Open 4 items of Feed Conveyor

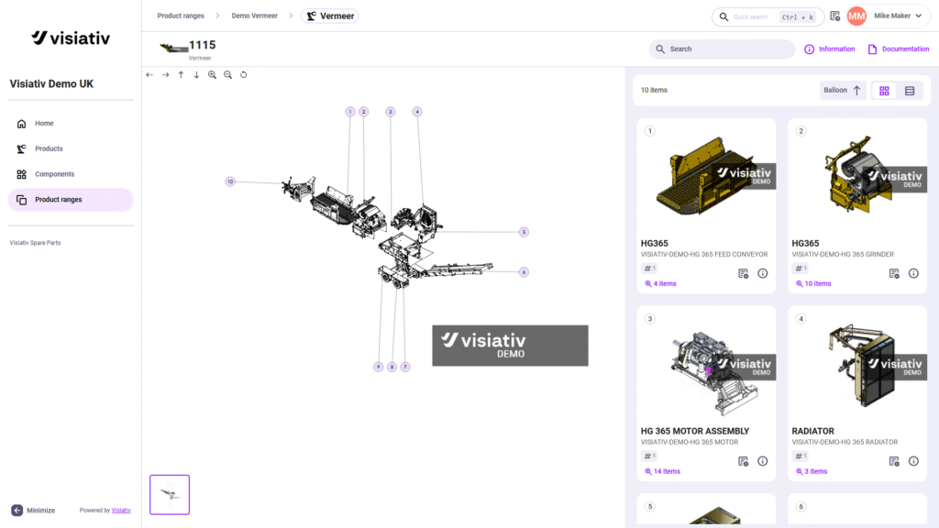coord(660,284)
